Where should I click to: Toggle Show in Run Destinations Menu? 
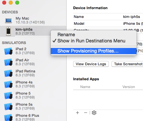(x=94, y=41)
